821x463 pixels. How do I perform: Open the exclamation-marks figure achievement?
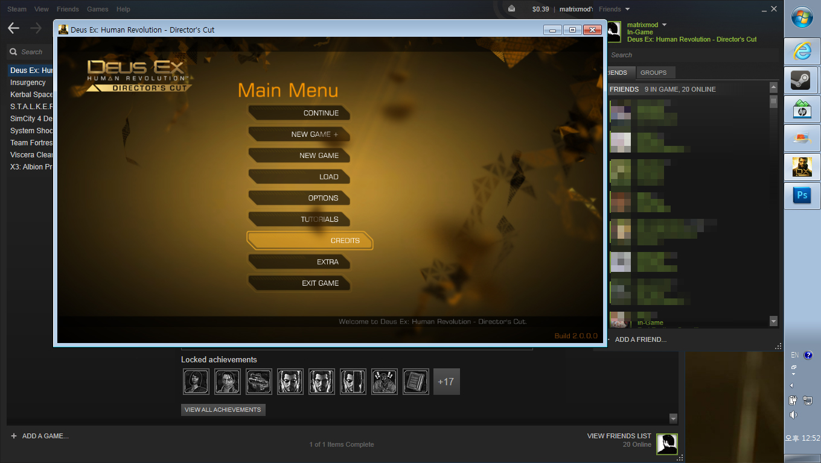(x=384, y=382)
